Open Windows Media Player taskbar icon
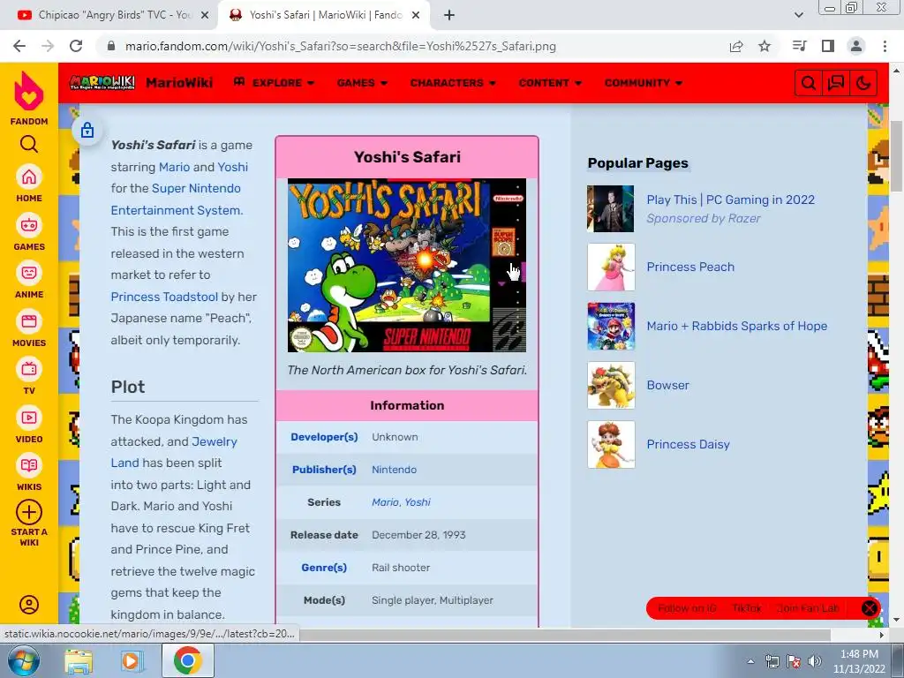904x678 pixels. [x=132, y=661]
